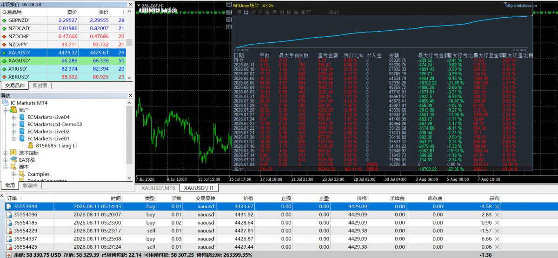Expand the ECMarketsLtd-Demo02 node
558x258 pixels.
[14, 124]
